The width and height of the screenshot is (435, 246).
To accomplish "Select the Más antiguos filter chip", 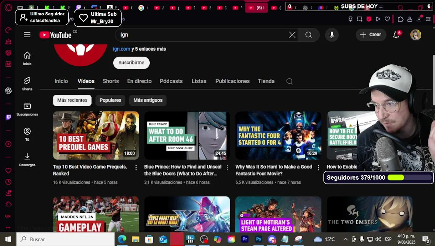I will point(148,100).
